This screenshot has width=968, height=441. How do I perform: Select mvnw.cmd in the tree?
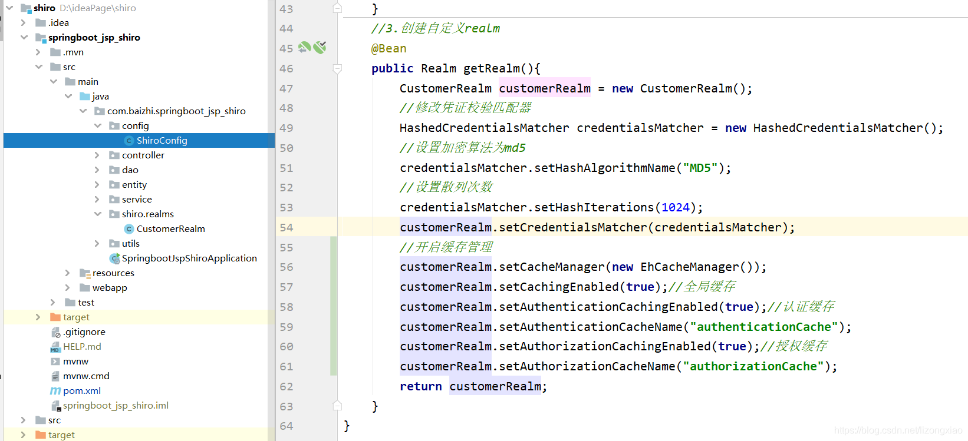(86, 376)
